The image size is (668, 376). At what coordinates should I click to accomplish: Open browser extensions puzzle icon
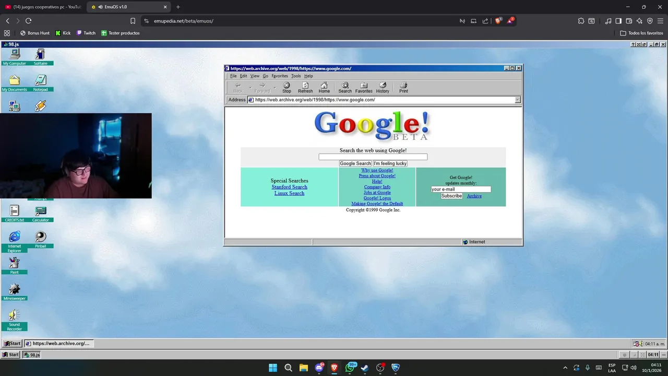581,21
